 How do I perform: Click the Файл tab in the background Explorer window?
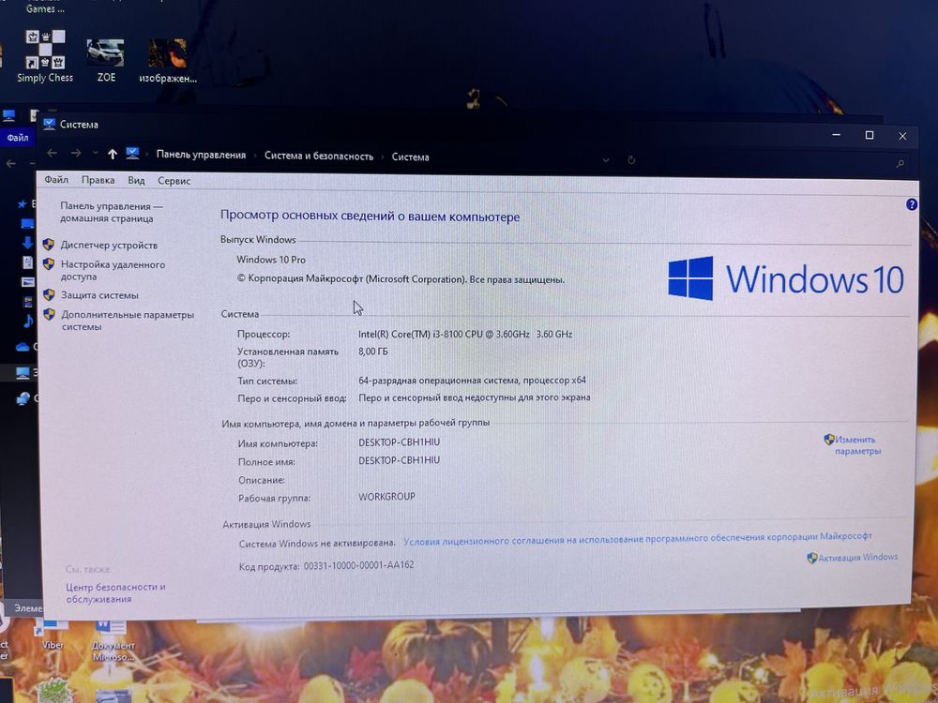[17, 138]
